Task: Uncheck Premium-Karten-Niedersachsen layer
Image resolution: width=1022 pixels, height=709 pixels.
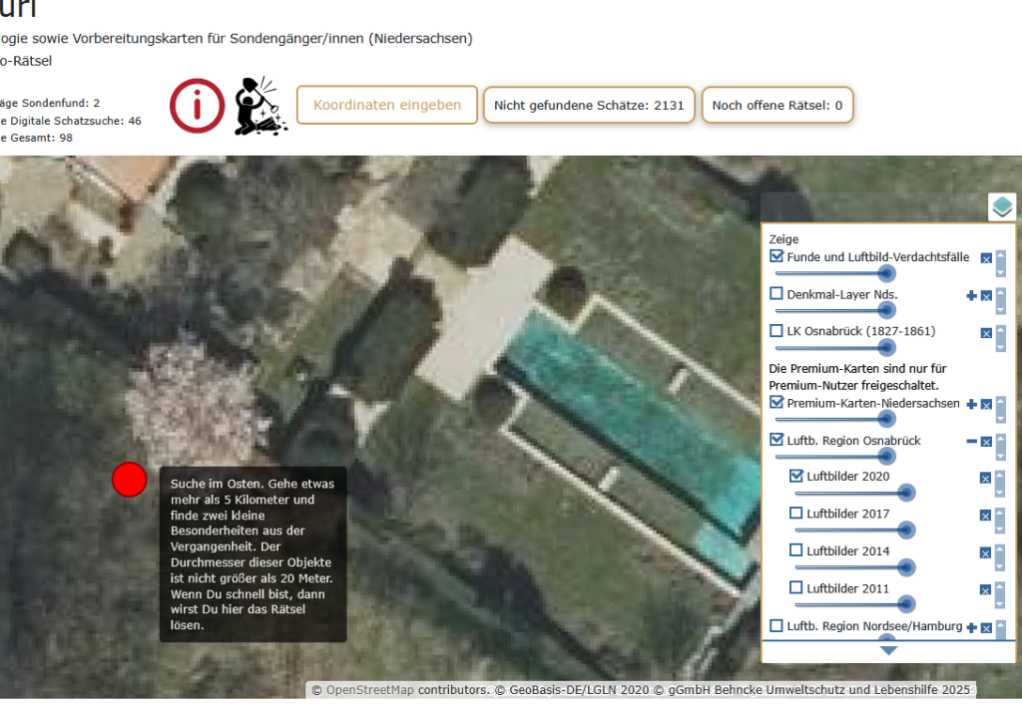Action: (x=776, y=403)
